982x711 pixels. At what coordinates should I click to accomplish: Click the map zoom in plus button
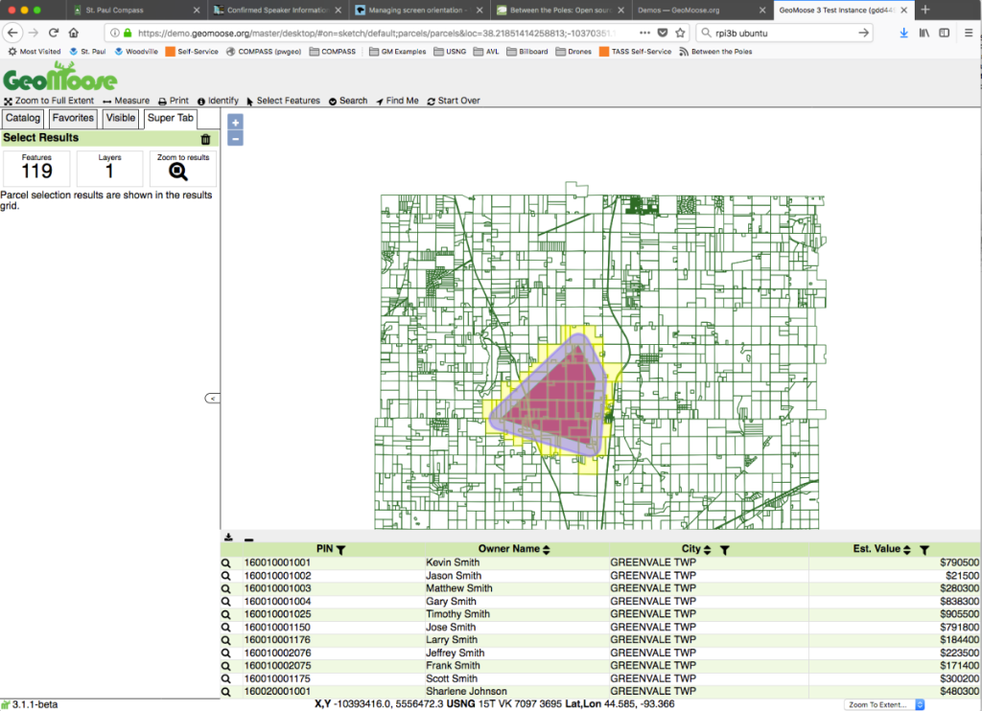(x=235, y=122)
